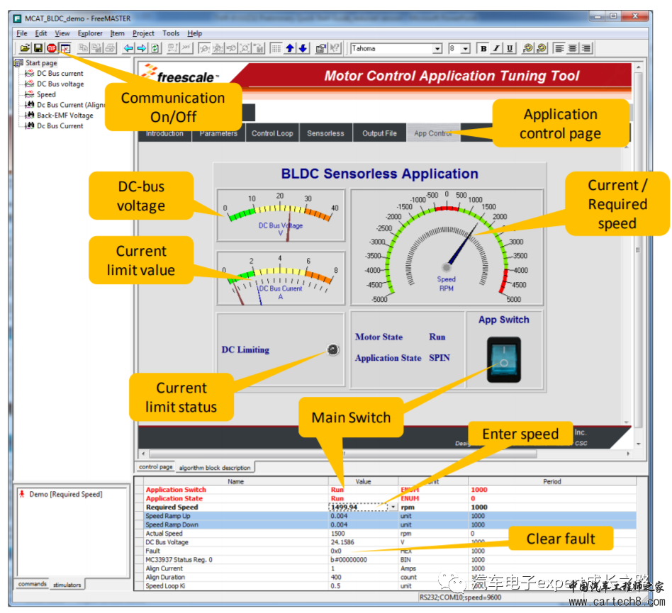
Task: Toggle Underline formatting
Action: coord(510,48)
